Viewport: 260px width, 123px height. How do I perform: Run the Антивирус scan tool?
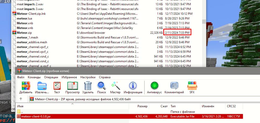154,87
